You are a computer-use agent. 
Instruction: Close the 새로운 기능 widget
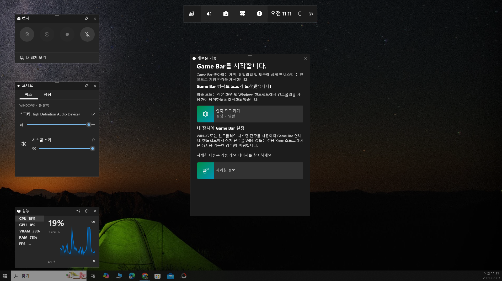(306, 59)
